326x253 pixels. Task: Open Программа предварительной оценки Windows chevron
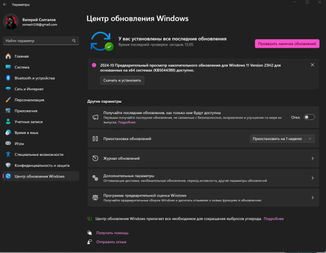tap(312, 198)
